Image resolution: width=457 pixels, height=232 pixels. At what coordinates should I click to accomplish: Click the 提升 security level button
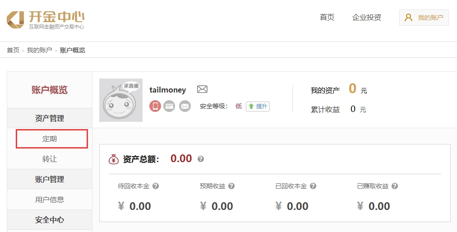[258, 107]
